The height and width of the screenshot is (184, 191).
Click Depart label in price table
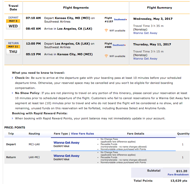[x=11, y=144]
